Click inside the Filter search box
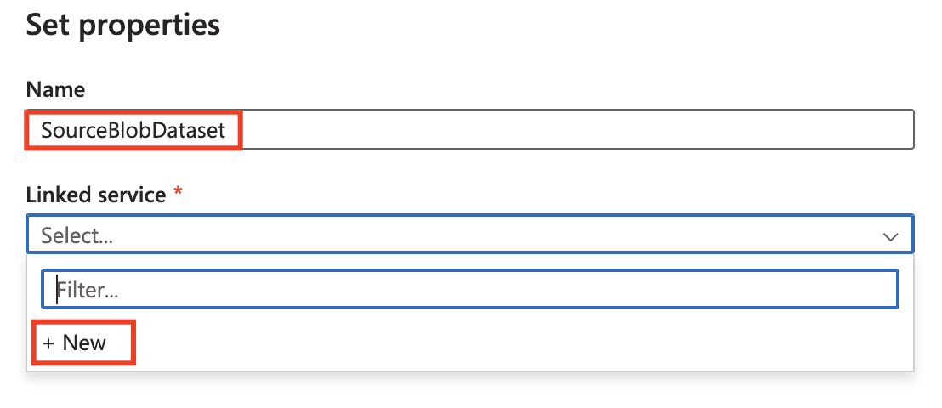Image resolution: width=942 pixels, height=408 pixels. click(x=470, y=289)
